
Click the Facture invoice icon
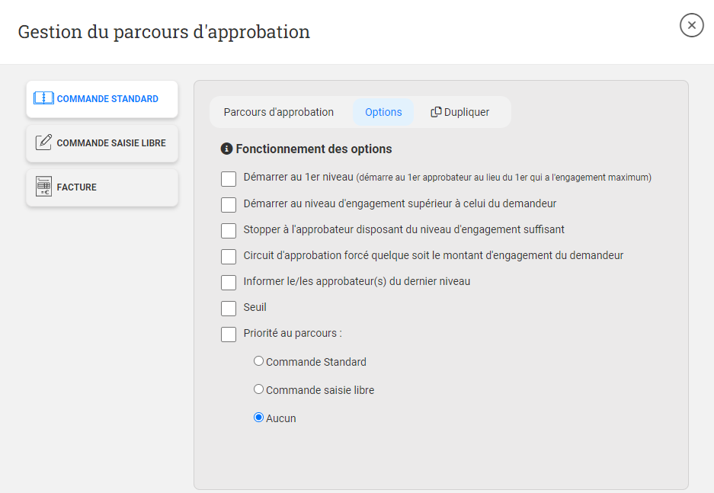[44, 187]
